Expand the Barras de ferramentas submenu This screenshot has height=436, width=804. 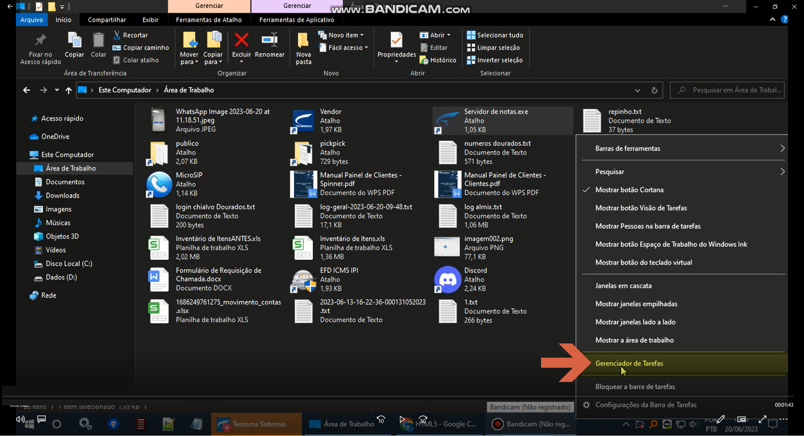click(x=683, y=148)
